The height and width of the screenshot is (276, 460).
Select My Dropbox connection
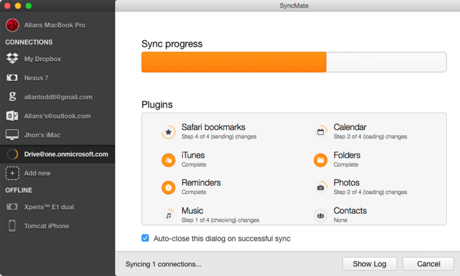42,59
